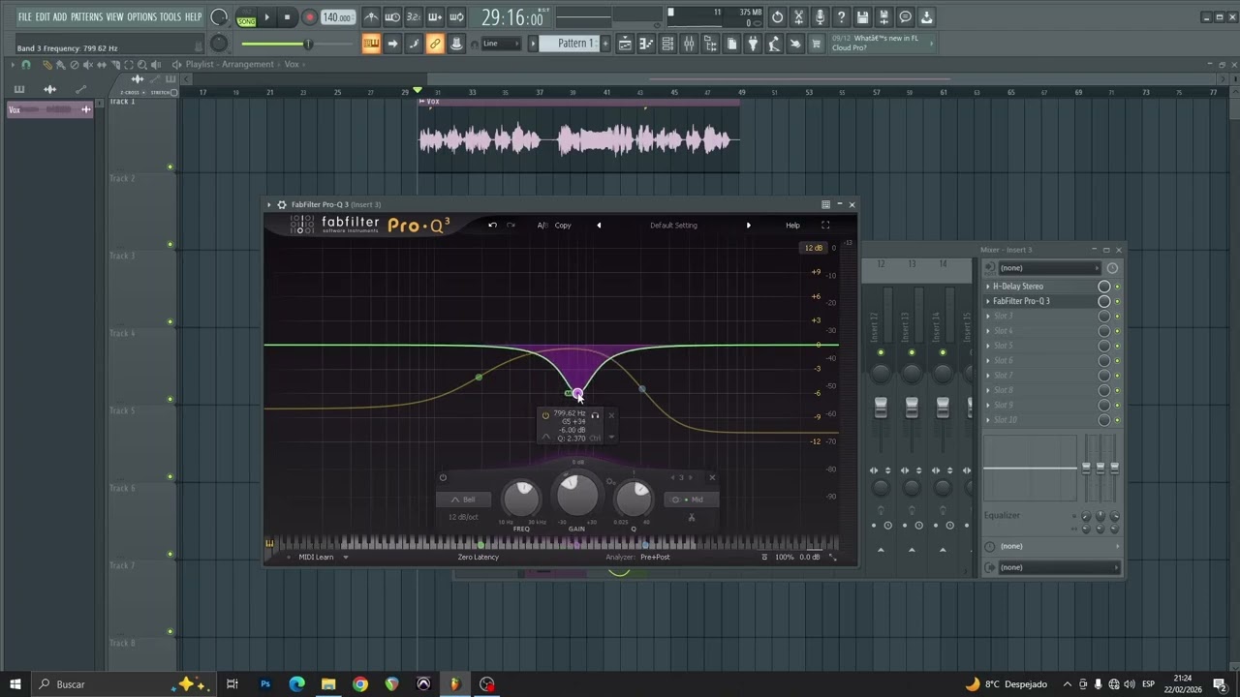
Task: Open the Windows Start menu
Action: [16, 684]
